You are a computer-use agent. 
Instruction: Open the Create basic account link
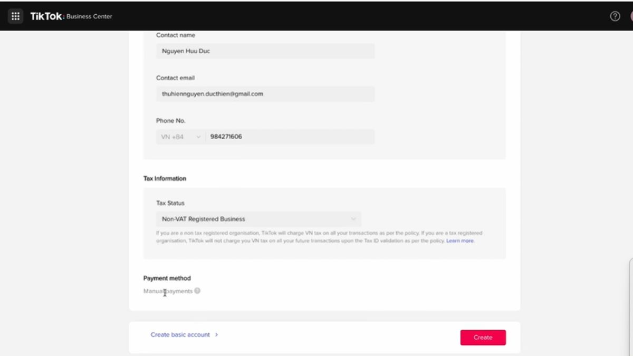[x=180, y=335]
